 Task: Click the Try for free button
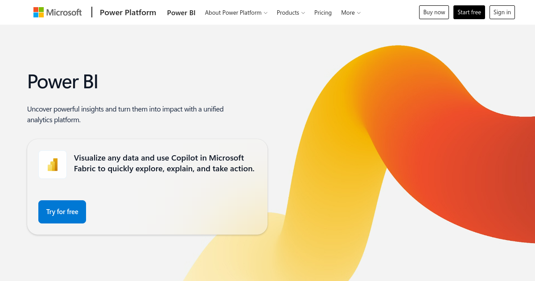click(62, 212)
